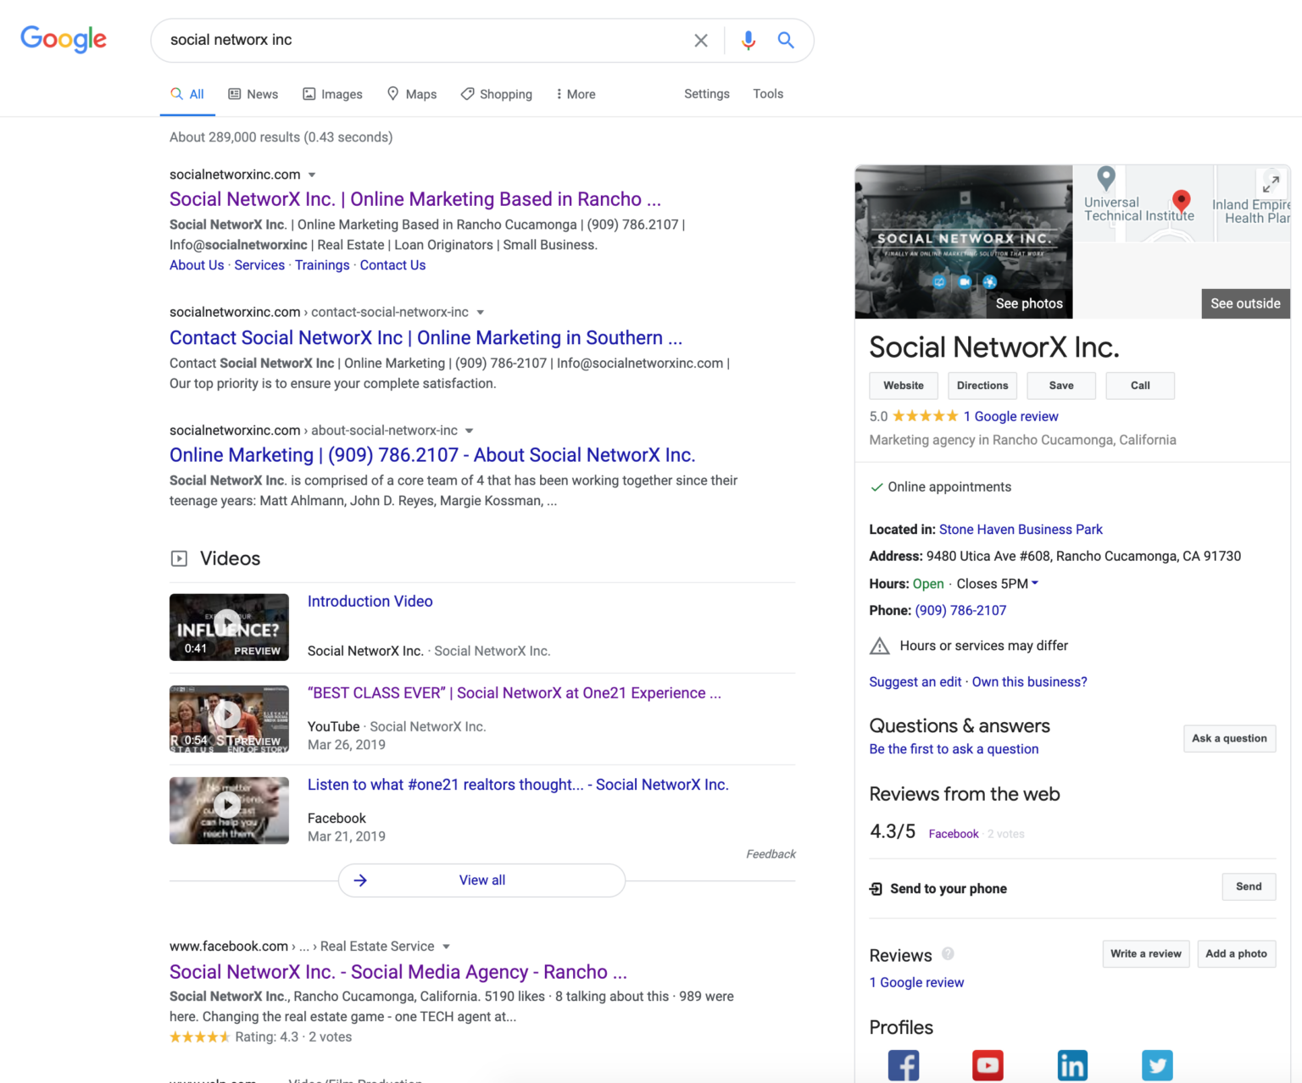Click Ask a question button
The width and height of the screenshot is (1302, 1083).
(1229, 738)
